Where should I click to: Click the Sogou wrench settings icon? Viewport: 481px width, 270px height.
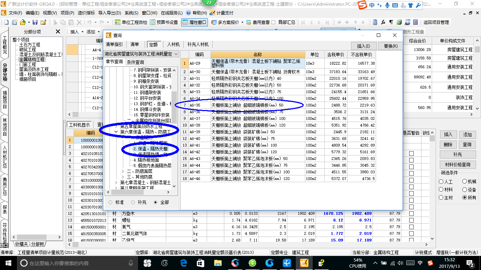pyautogui.click(x=418, y=5)
